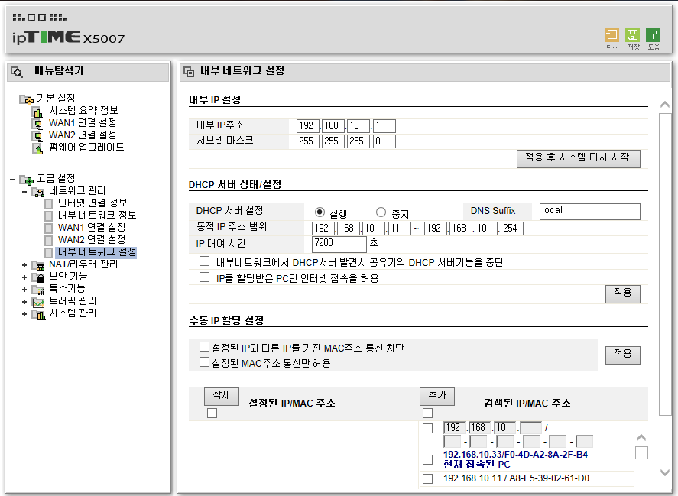Click the 추가 button above 검색된 IP/MAC list
The image size is (678, 496).
point(436,396)
